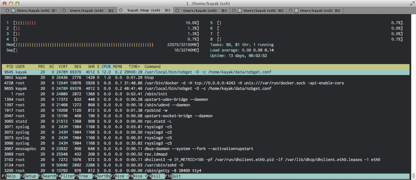Sort processes by the PID column header
Image resolution: width=416 pixels, height=180 pixels.
(x=10, y=67)
